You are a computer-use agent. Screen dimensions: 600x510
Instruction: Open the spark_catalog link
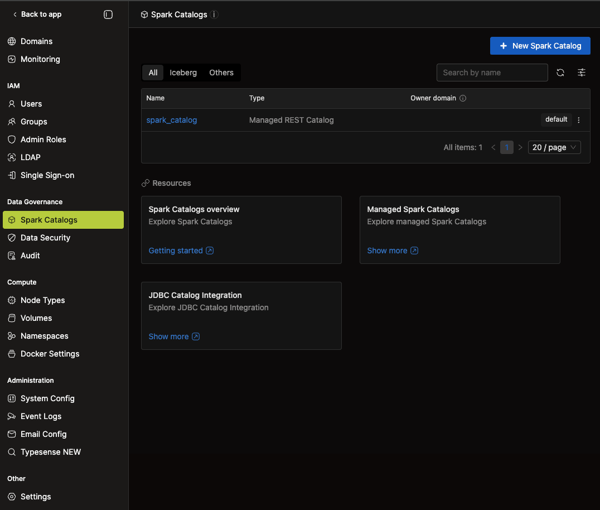pos(171,120)
